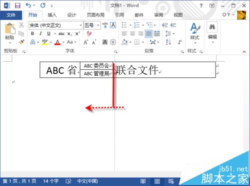Save the document with the floppy icon
Screen dimensions: 250x186
(17, 6)
